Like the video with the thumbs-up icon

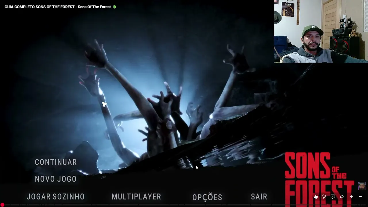pos(316,197)
